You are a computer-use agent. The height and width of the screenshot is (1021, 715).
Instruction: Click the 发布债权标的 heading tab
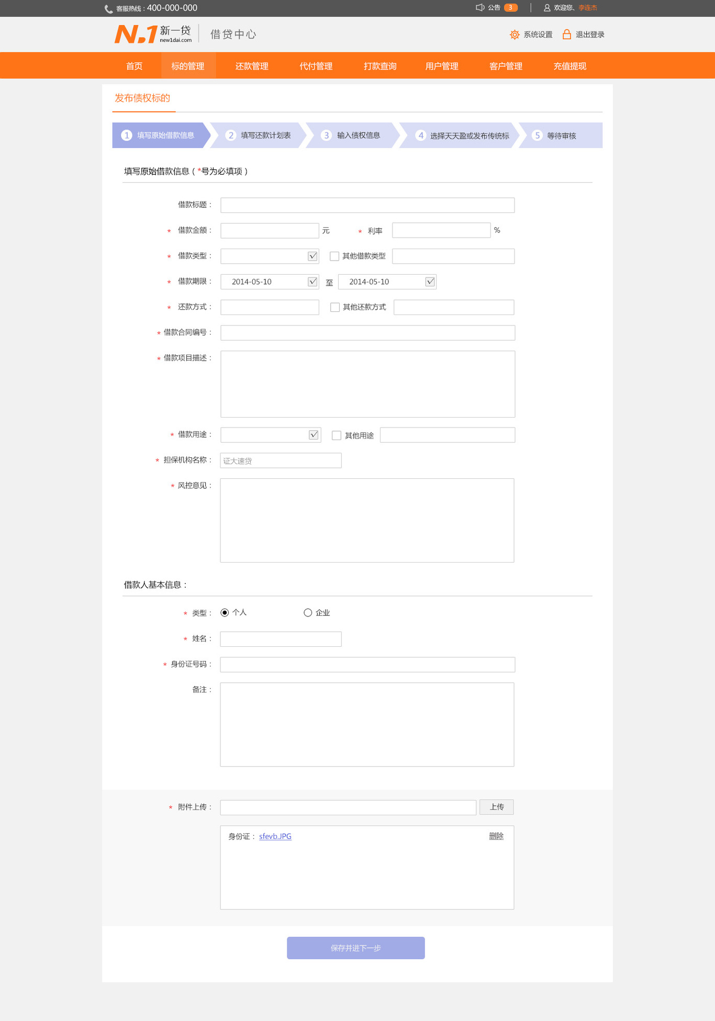pyautogui.click(x=142, y=98)
